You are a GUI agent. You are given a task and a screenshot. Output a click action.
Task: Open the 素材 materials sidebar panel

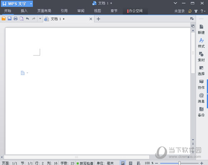(201, 57)
